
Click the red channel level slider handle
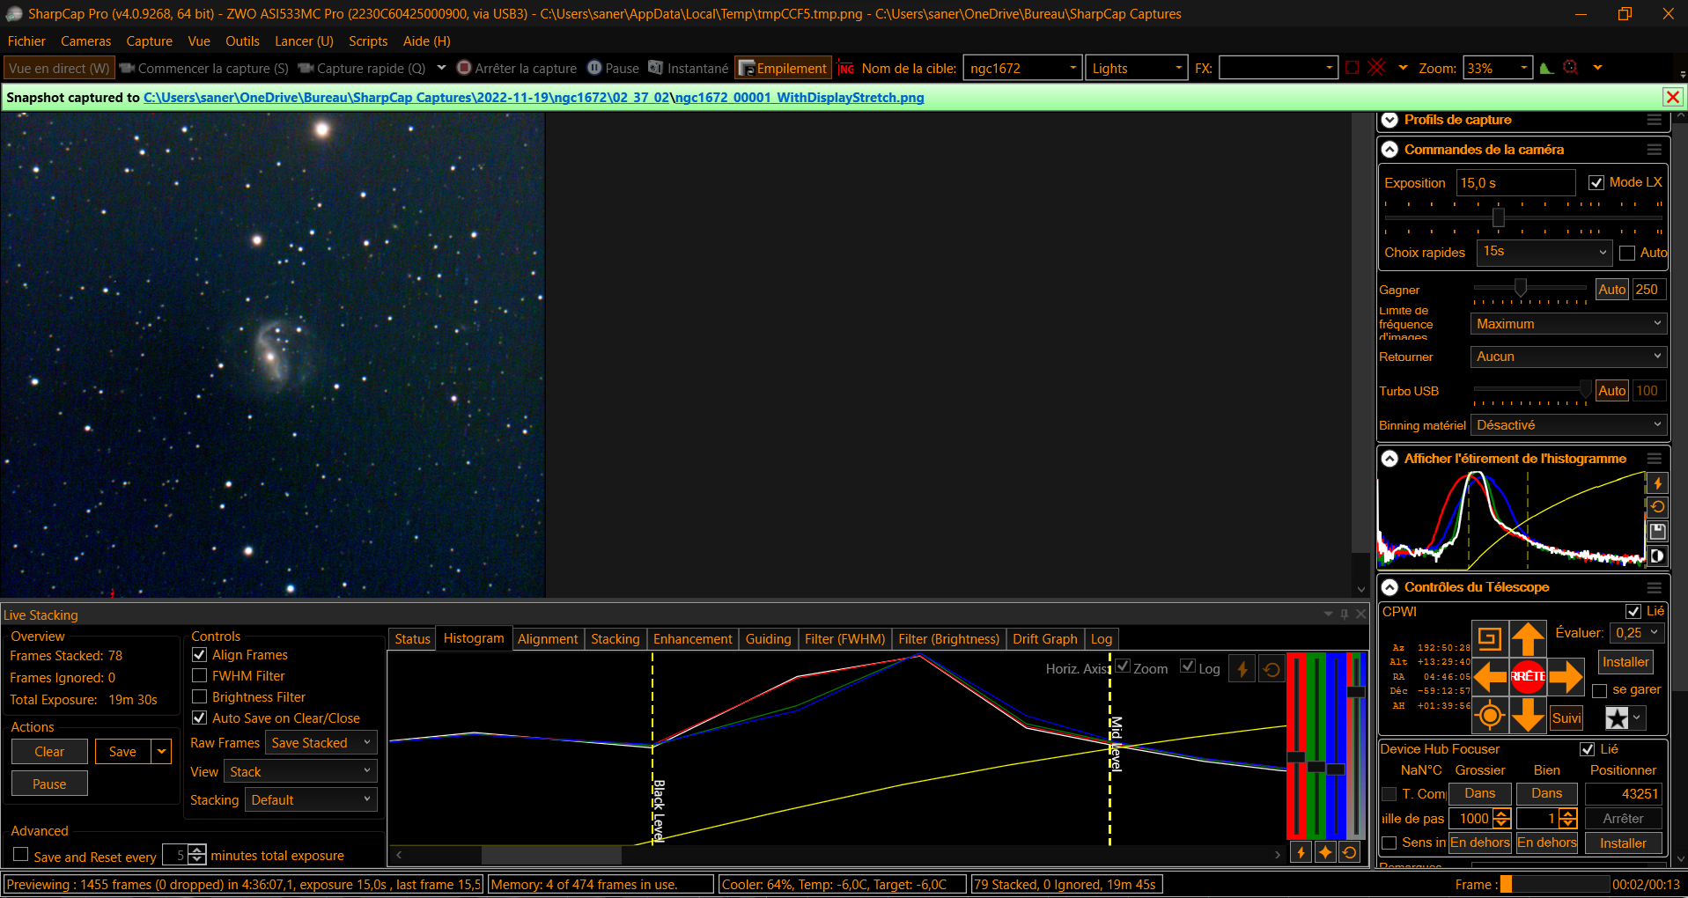1295,756
